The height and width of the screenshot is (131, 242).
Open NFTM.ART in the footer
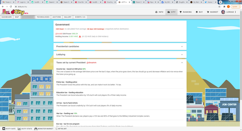[x=61, y=129]
